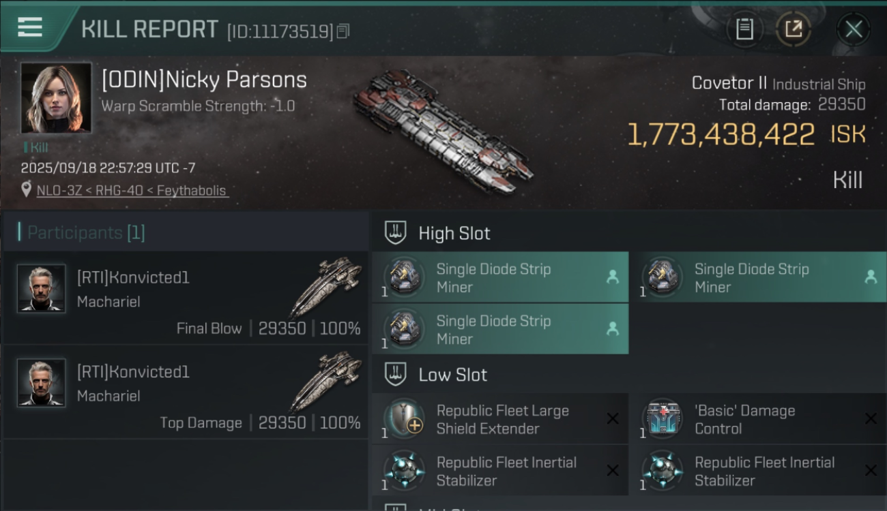Click the Covetor II ship image
The height and width of the screenshot is (511, 887).
[x=443, y=129]
